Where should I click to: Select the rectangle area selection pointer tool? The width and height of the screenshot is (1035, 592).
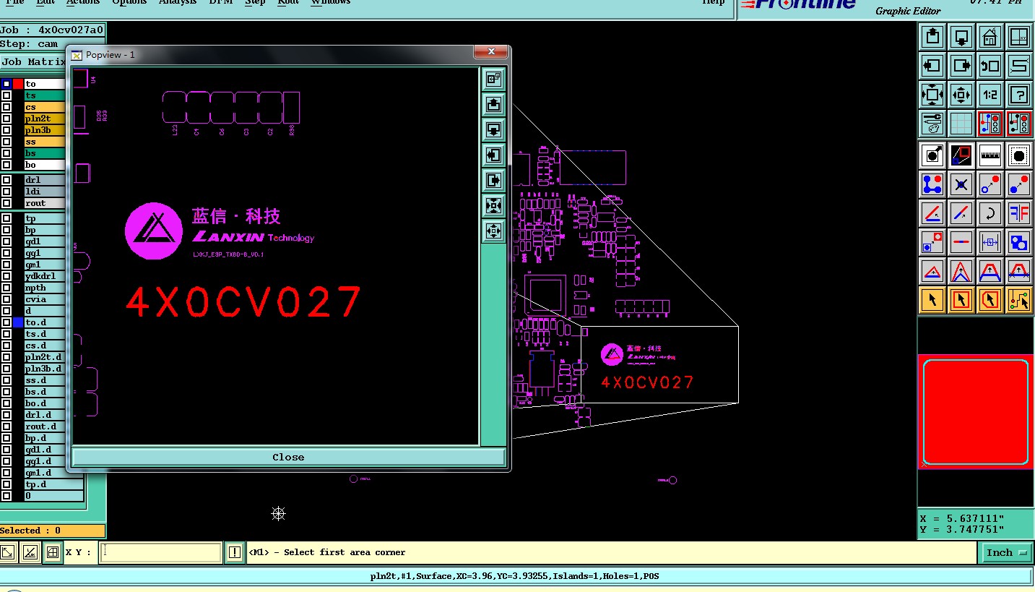tap(961, 300)
